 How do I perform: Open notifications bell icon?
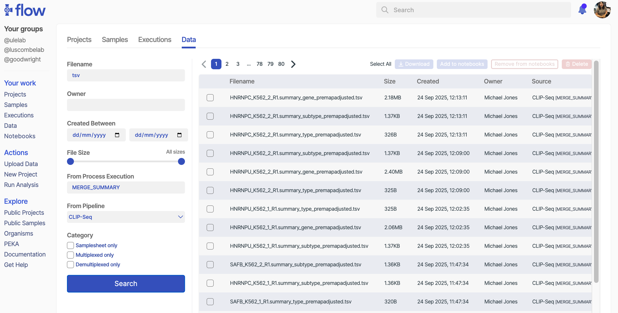(582, 10)
